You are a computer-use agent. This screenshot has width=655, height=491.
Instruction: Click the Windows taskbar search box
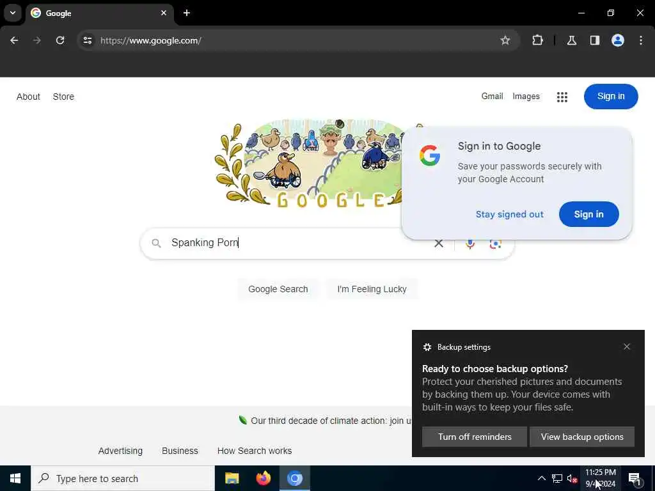[x=123, y=478]
